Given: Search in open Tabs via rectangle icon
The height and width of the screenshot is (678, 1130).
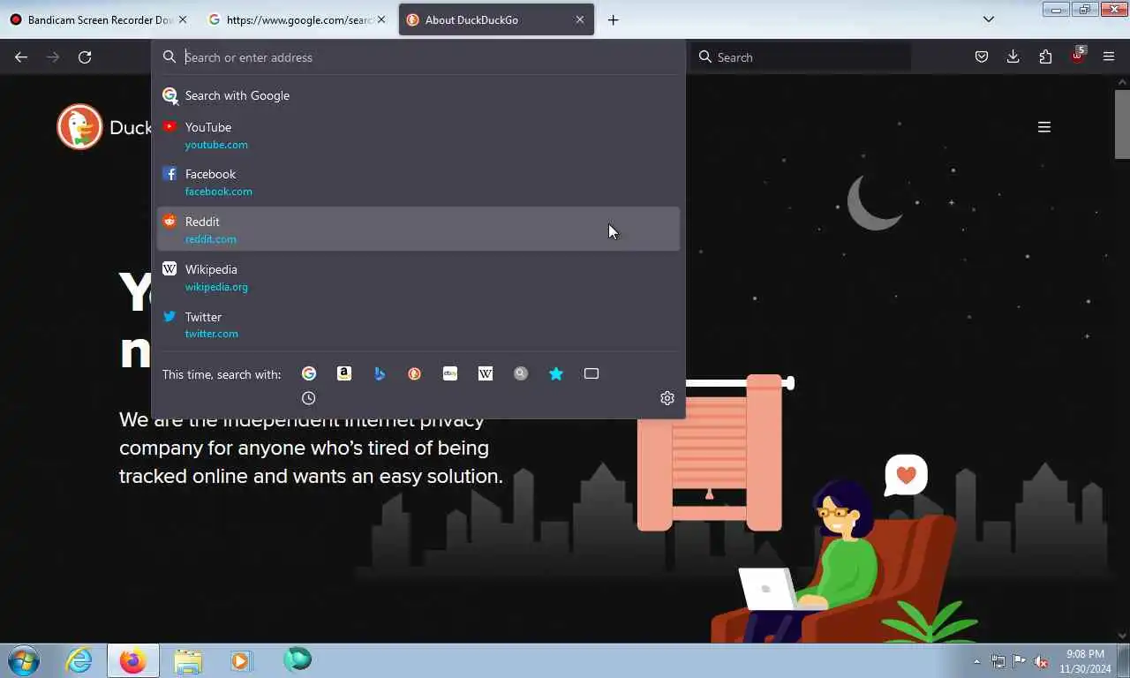Looking at the screenshot, I should click(591, 373).
